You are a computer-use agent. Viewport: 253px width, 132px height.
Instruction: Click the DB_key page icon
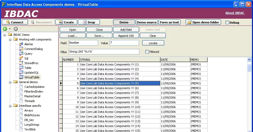click(21, 120)
